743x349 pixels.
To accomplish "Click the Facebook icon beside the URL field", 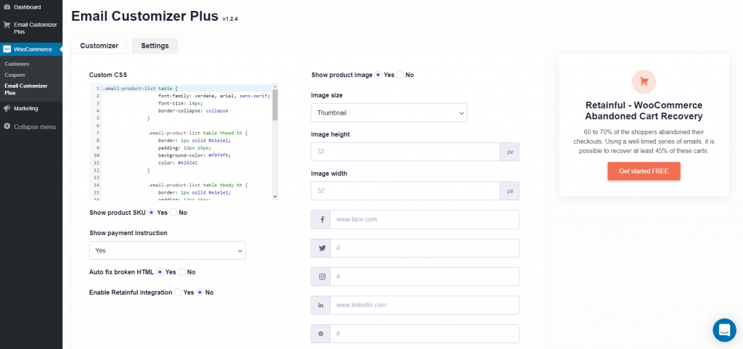I will [321, 220].
